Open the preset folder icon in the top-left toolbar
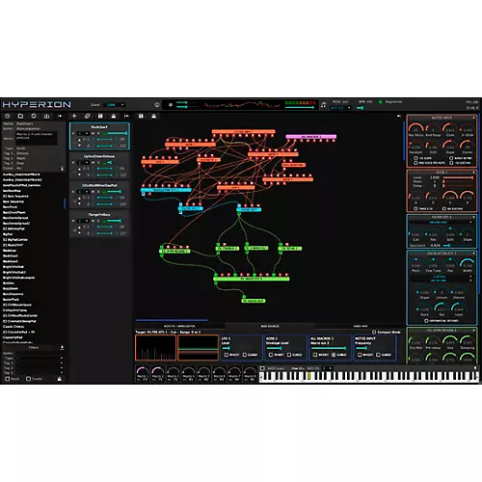Viewport: 482px width, 482px height. 20,116
